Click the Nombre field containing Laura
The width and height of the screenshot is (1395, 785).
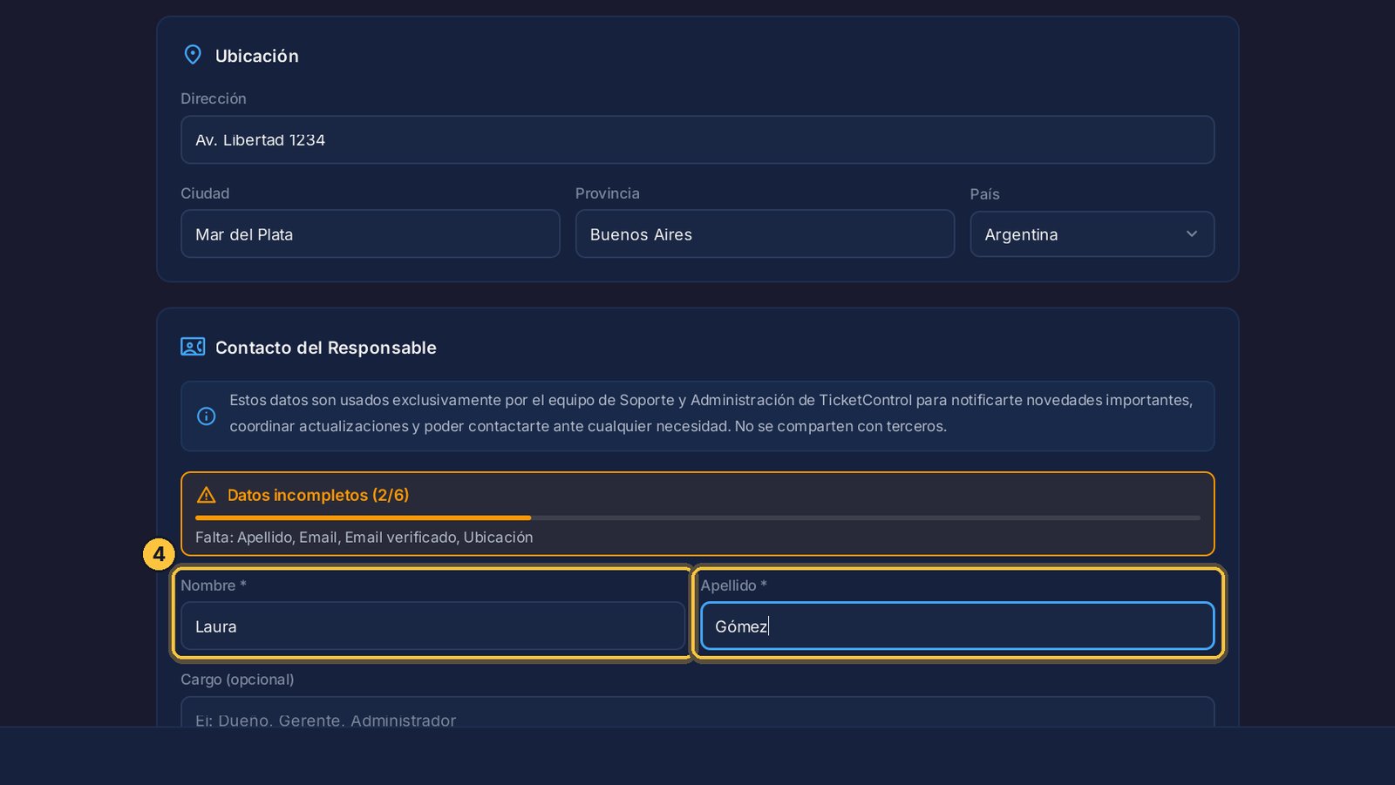432,626
